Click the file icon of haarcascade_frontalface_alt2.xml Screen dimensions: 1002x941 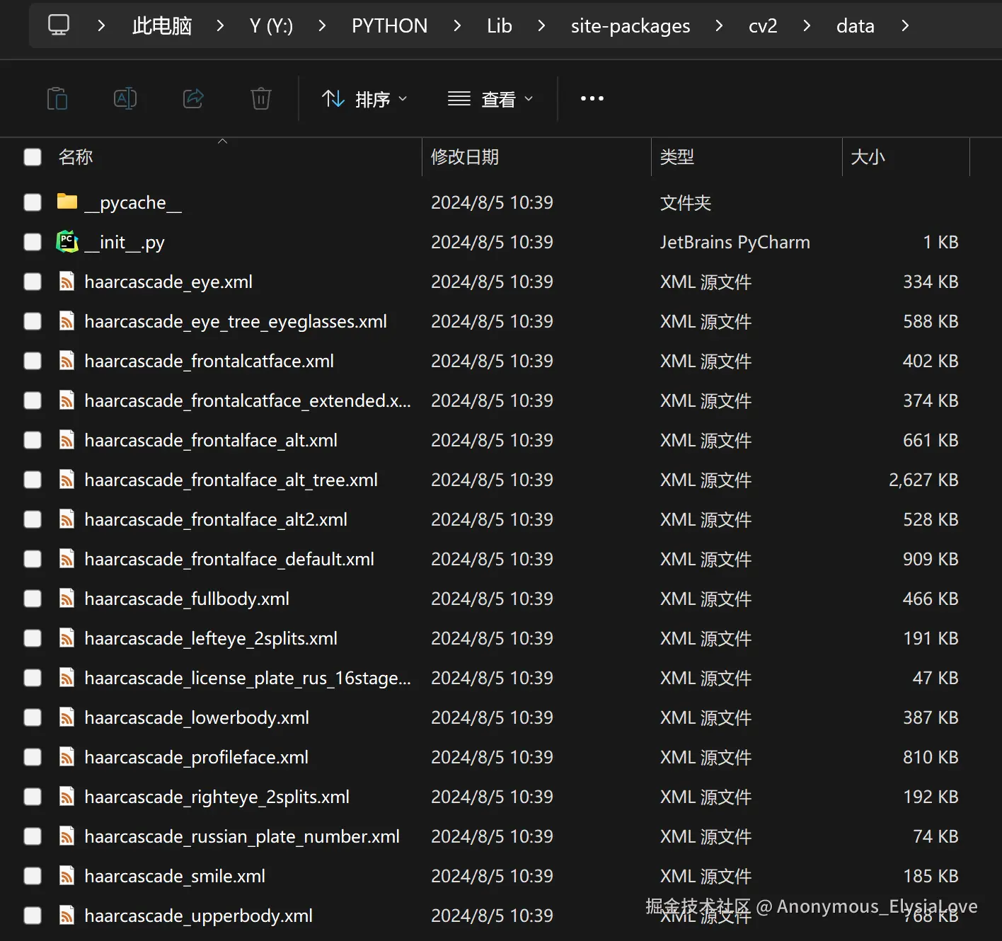point(67,519)
